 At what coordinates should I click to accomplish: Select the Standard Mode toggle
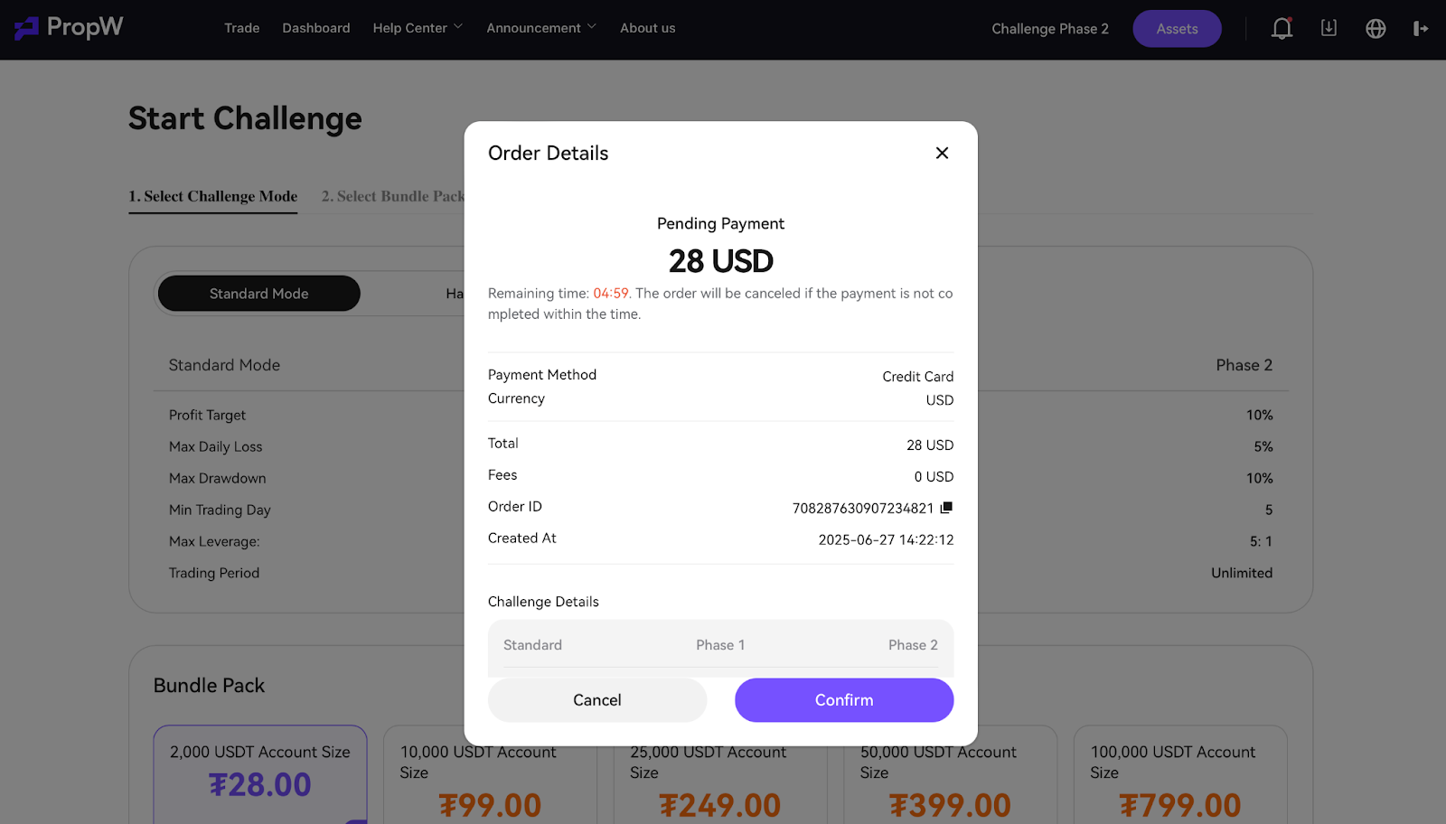259,294
